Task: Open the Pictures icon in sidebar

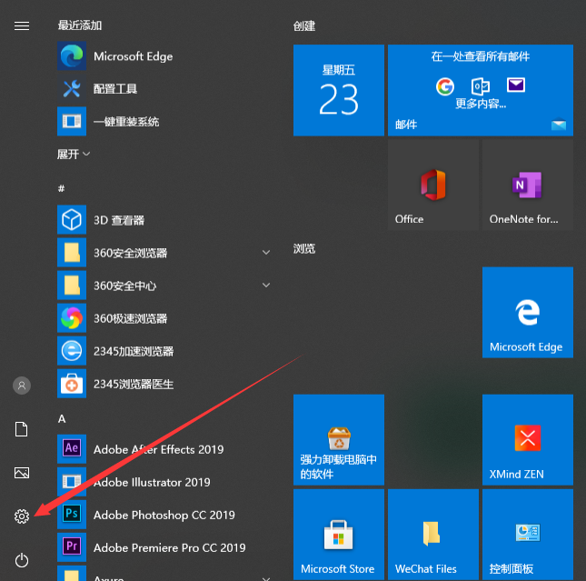Action: pyautogui.click(x=22, y=473)
